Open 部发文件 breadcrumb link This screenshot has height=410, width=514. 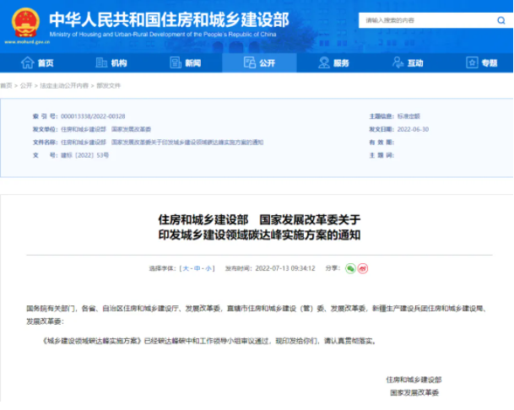point(109,85)
